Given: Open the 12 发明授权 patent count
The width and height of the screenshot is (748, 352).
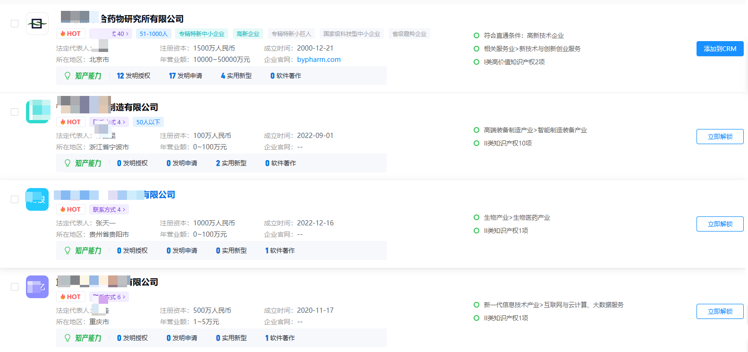Looking at the screenshot, I should point(134,76).
